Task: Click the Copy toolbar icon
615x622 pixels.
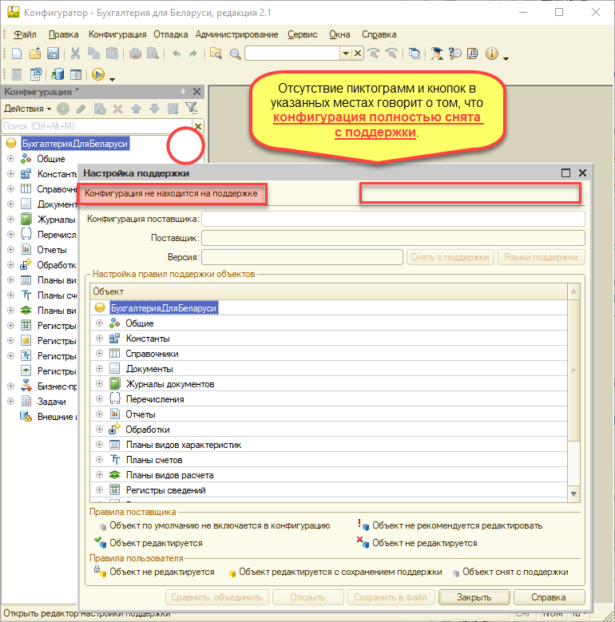Action: 93,53
